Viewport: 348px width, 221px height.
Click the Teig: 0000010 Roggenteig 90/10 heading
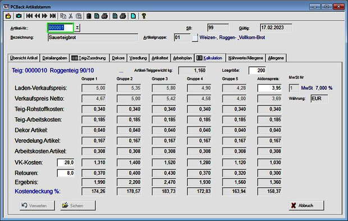tap(53, 71)
